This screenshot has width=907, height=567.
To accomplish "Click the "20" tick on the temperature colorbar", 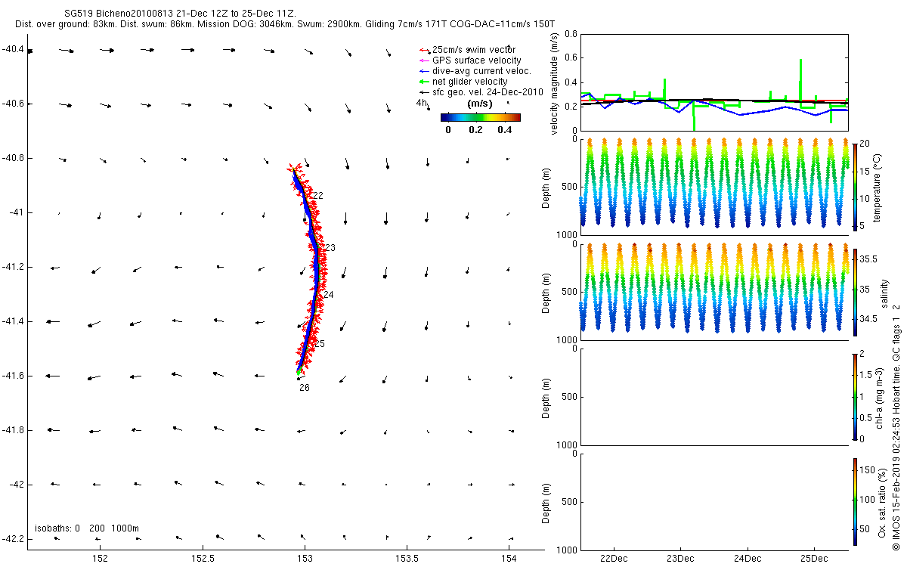I will coord(865,144).
